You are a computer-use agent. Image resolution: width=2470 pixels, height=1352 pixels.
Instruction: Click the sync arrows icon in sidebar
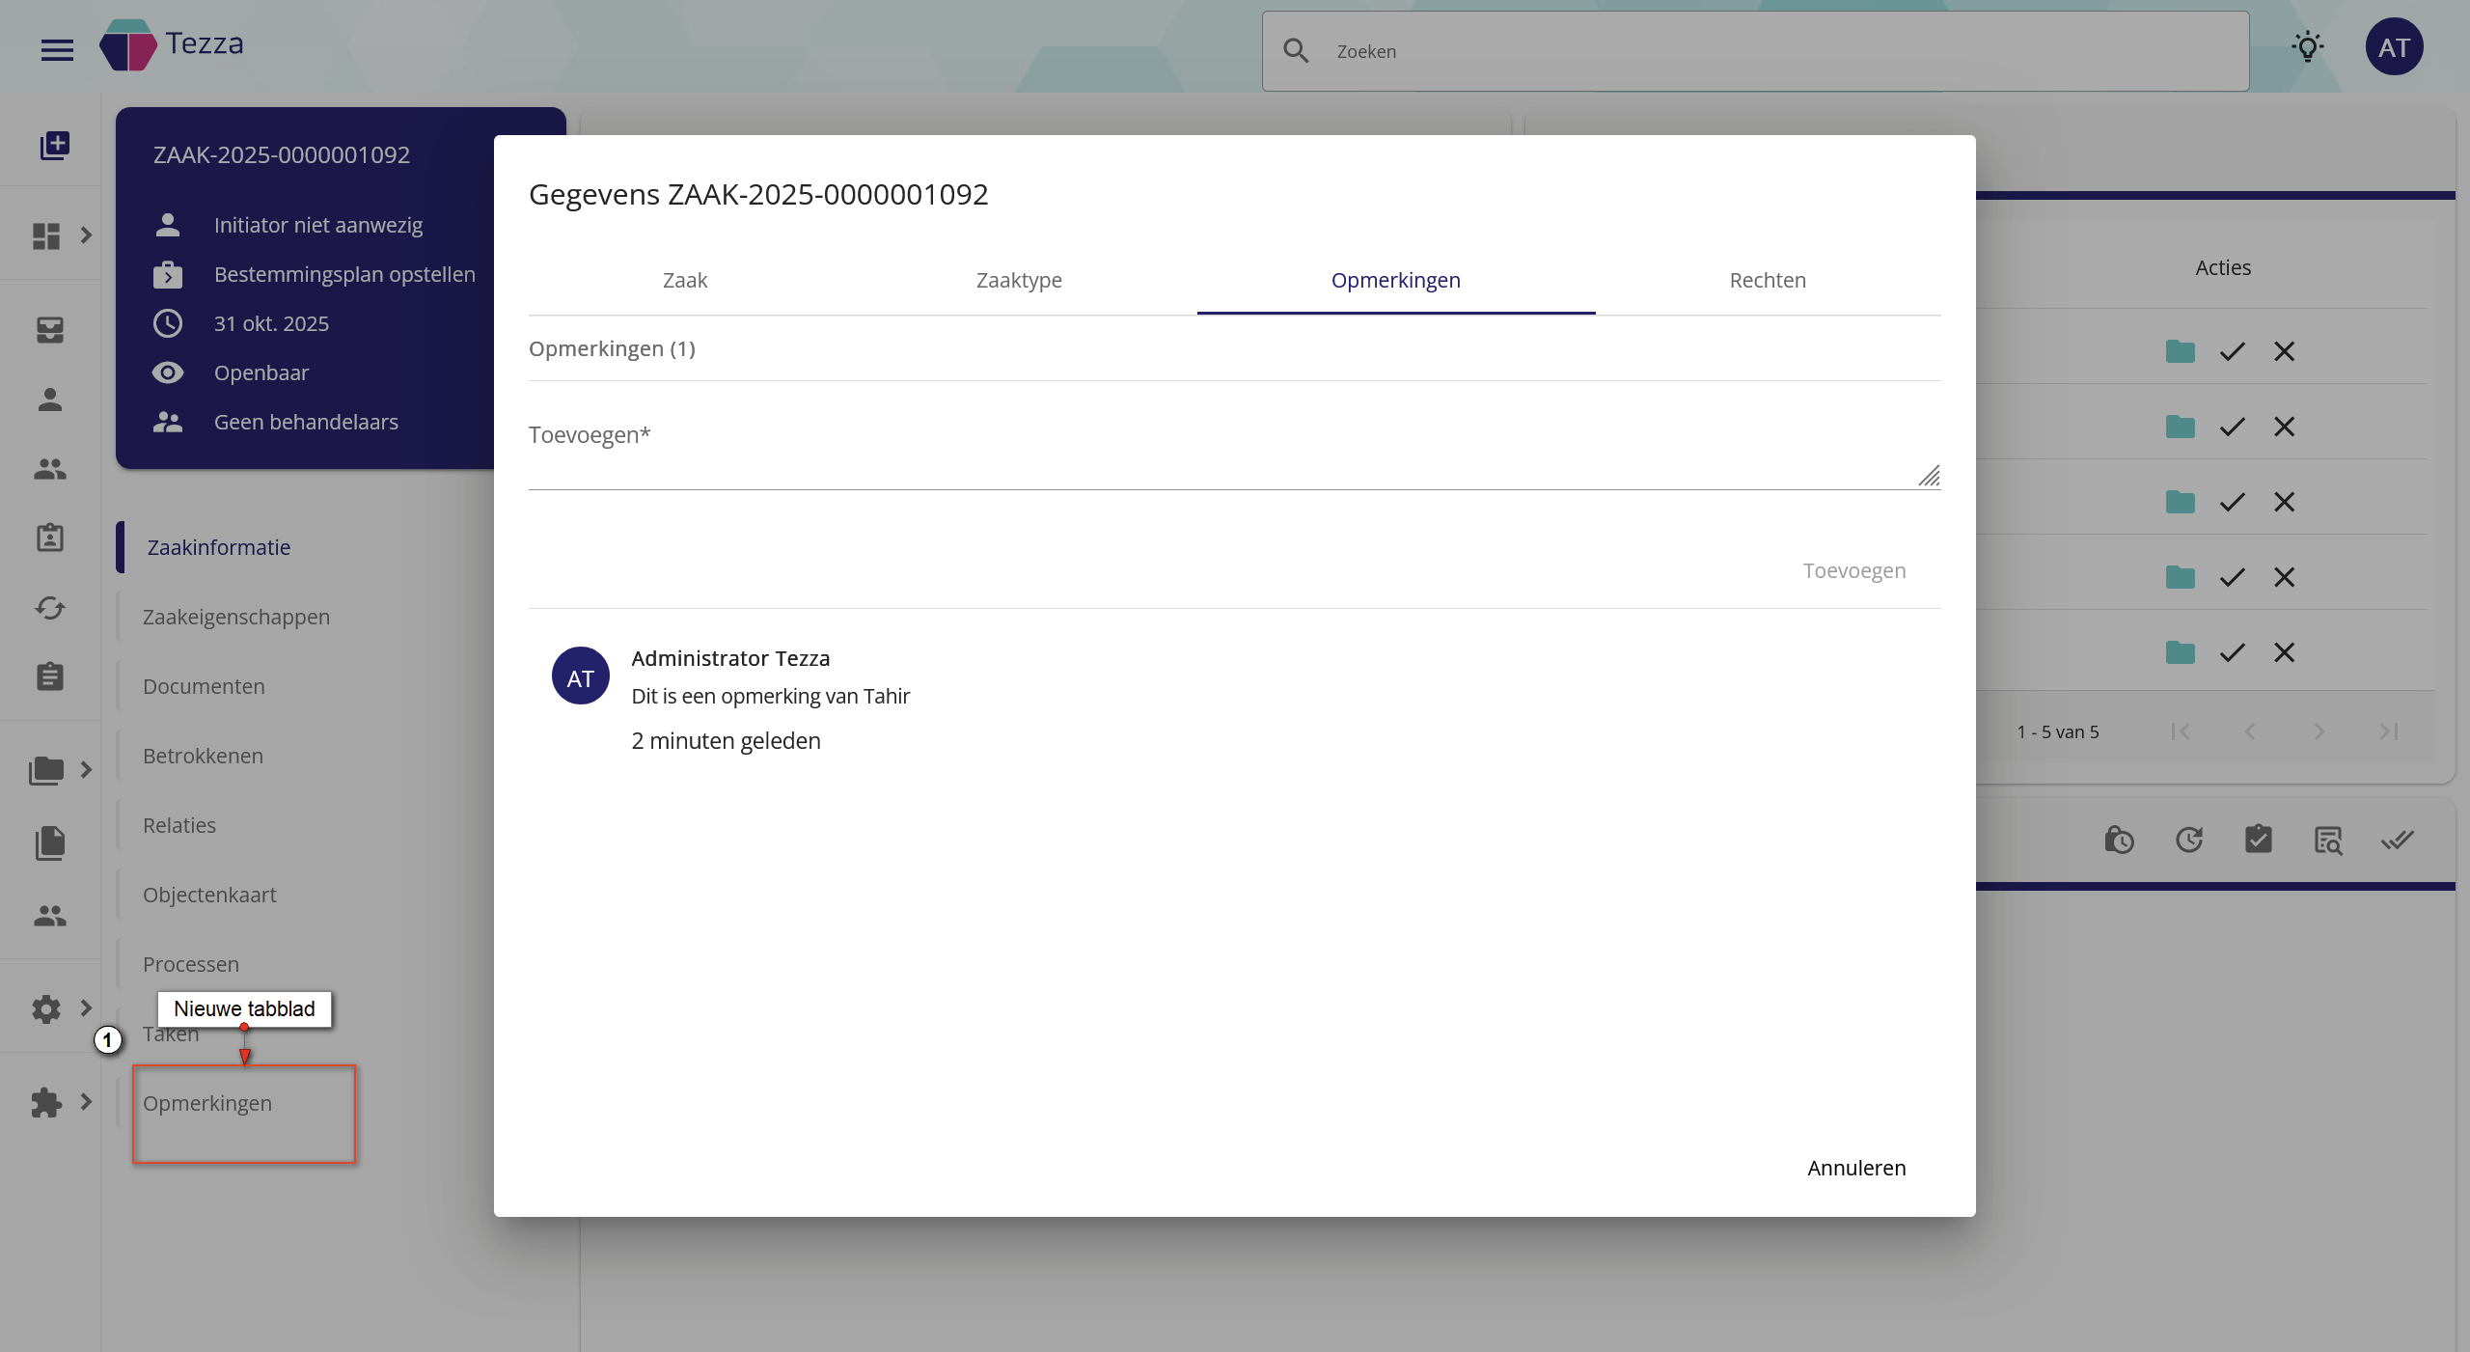click(50, 607)
